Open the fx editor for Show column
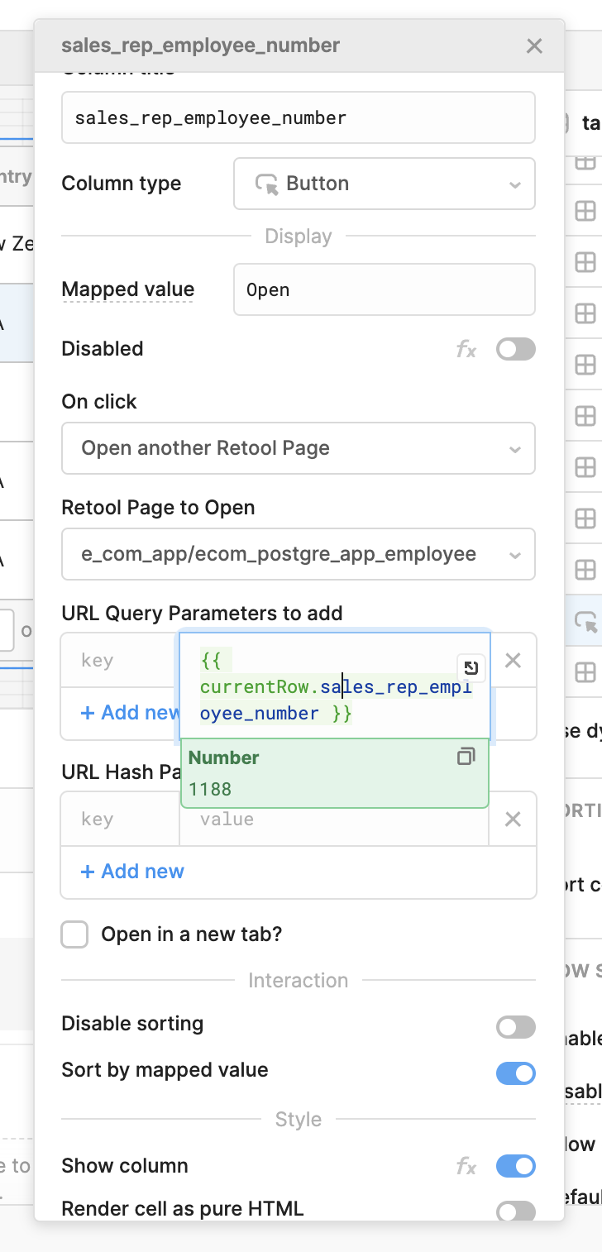 tap(466, 1166)
